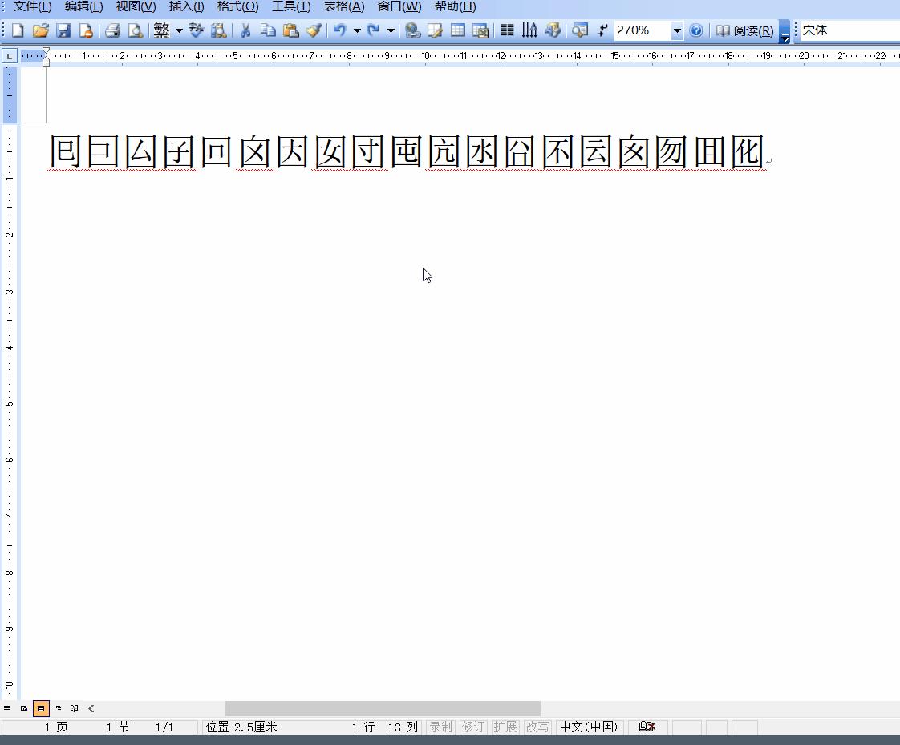Open the 插入(I) menu
Screen dimensions: 900x745
(x=187, y=7)
